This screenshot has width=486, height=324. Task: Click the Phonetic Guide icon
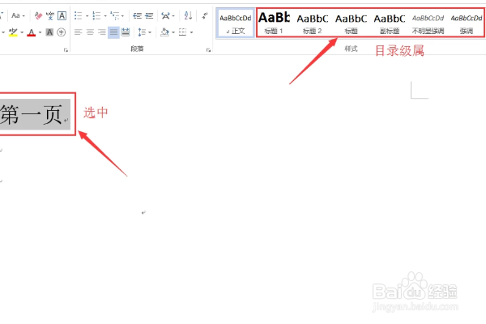coord(50,15)
